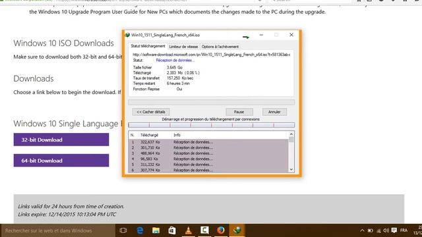Screen dimensions: 422x237
Task: Open File Explorer from the taskbar
Action: [x=156, y=230]
